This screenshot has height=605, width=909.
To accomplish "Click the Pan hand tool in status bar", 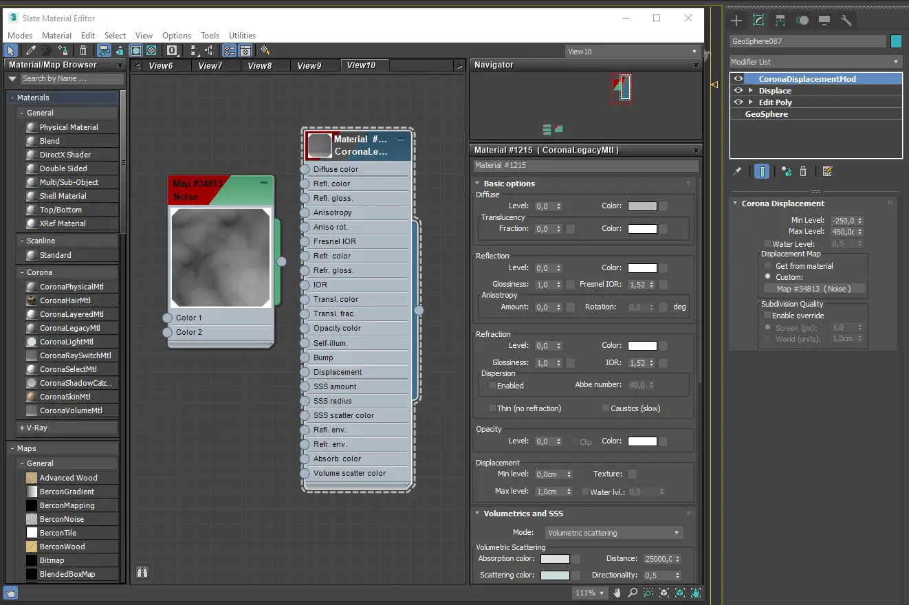I will coord(617,593).
